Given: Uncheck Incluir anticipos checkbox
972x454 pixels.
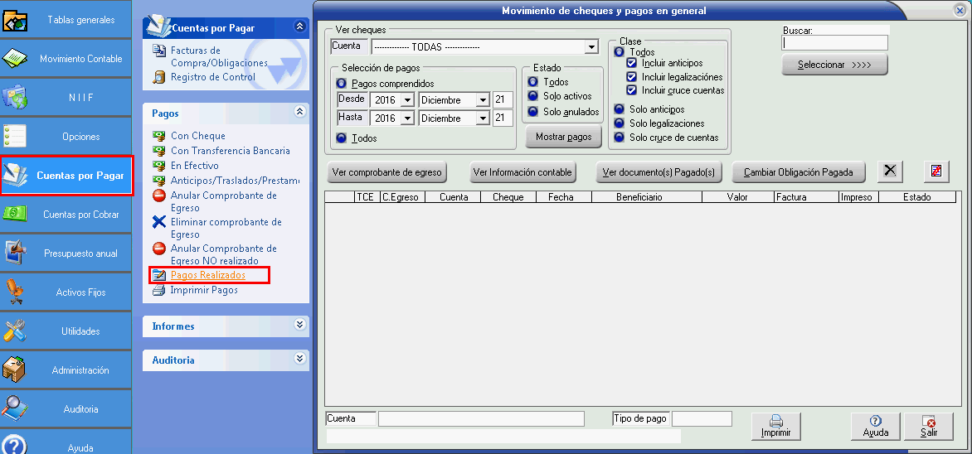Looking at the screenshot, I should pyautogui.click(x=632, y=63).
